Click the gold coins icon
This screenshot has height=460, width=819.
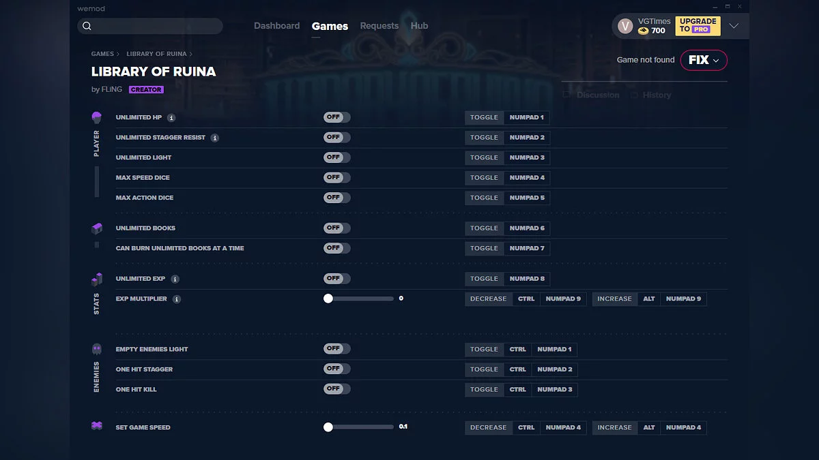(x=643, y=31)
